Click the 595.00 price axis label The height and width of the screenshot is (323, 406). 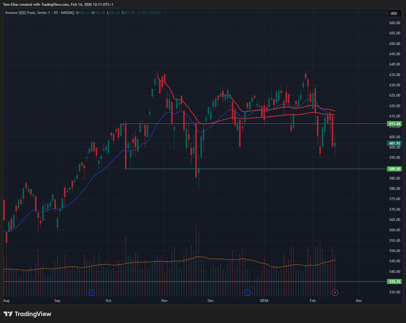pyautogui.click(x=395, y=158)
